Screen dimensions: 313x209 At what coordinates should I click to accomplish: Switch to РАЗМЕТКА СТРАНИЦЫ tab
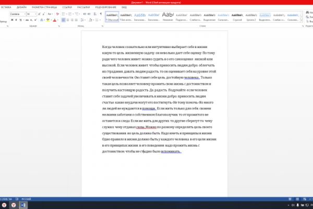[44, 7]
